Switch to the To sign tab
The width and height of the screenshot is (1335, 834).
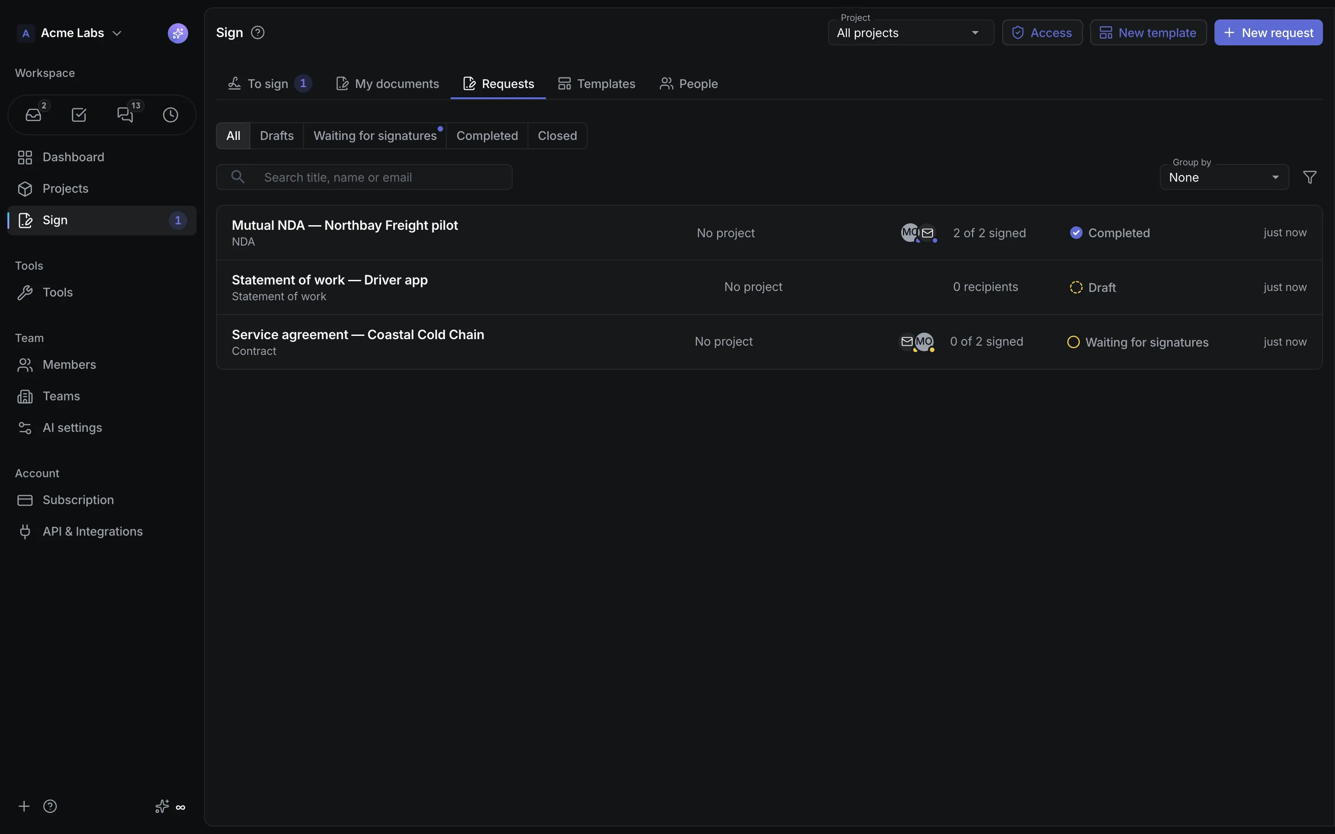click(x=270, y=84)
